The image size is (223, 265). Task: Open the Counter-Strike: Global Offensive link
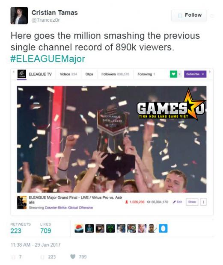tap(68, 207)
